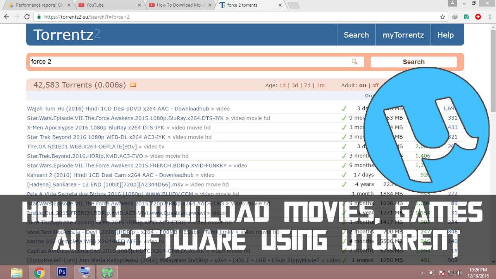Close the force 2 torrents tab
Viewport: 496px width, 279px height.
(280, 5)
